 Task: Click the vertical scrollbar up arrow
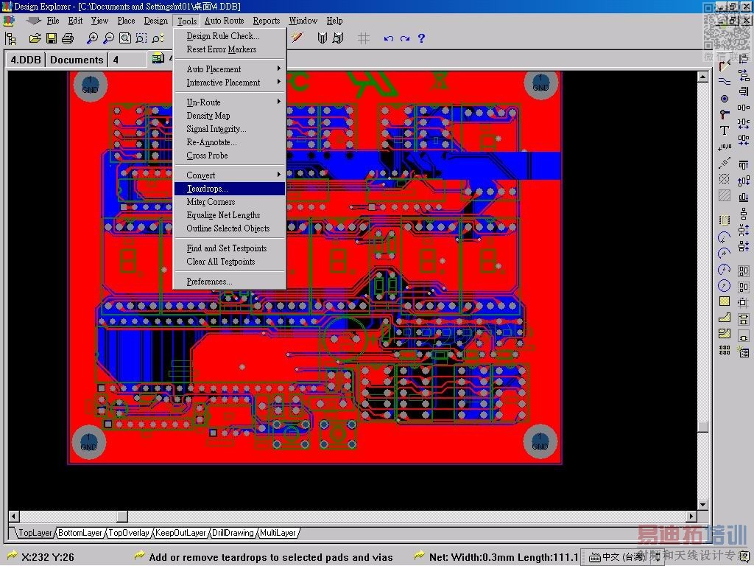pos(702,77)
